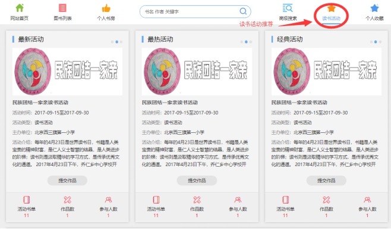
Task: Click the banner image in 最热活动 card
Action: (197, 71)
